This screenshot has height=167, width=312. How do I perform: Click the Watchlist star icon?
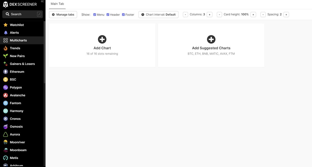5,25
